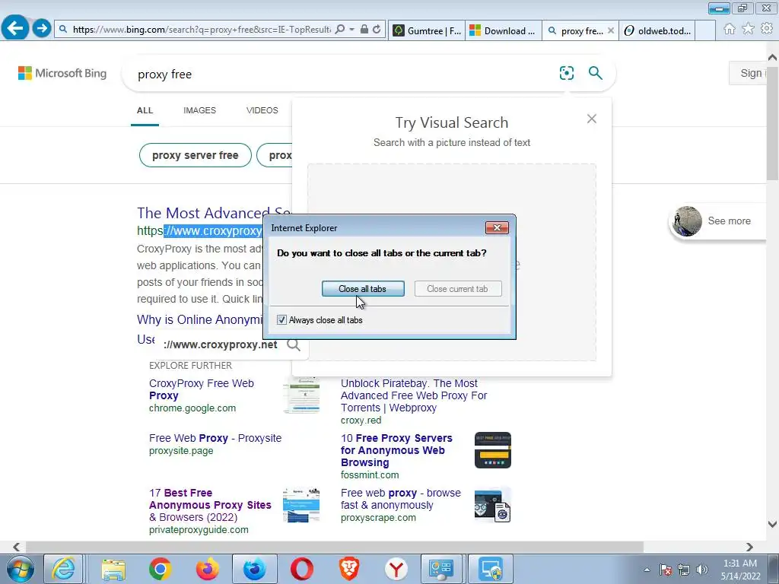Click the Microsoft Bing logo
Screen dimensions: 779x584
coord(62,73)
